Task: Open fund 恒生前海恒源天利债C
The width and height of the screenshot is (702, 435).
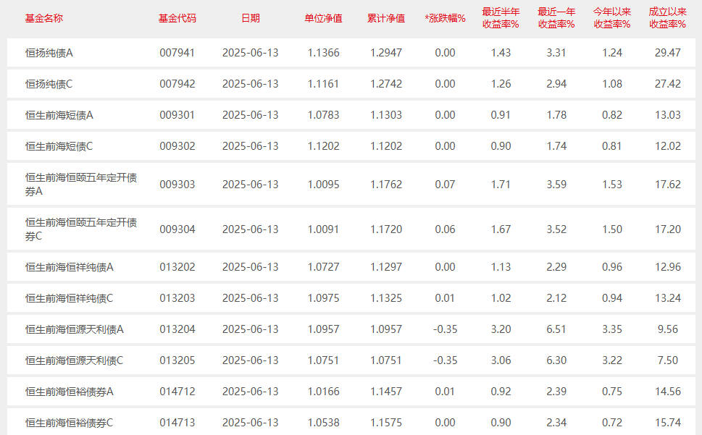Action: (75, 360)
